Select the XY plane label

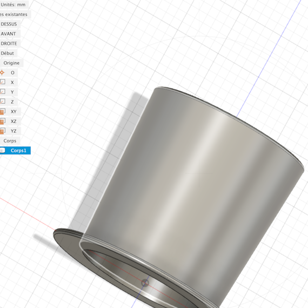pos(14,111)
